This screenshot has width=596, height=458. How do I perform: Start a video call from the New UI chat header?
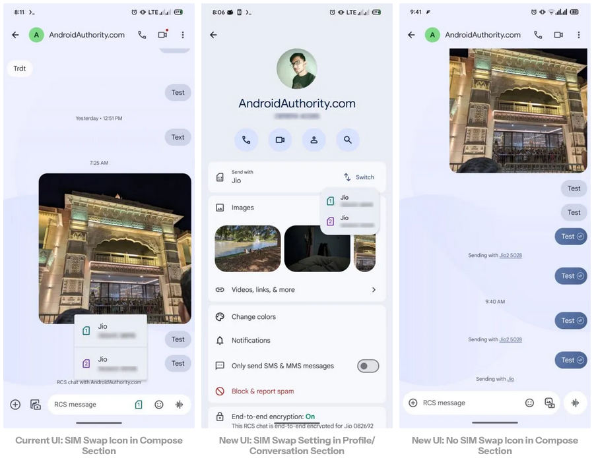[558, 35]
